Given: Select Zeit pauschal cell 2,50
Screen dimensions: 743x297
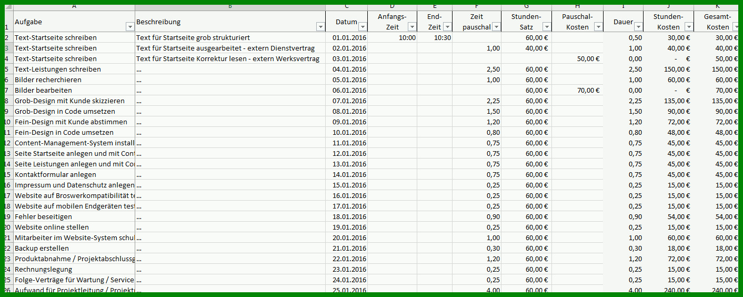Looking at the screenshot, I should pos(477,69).
